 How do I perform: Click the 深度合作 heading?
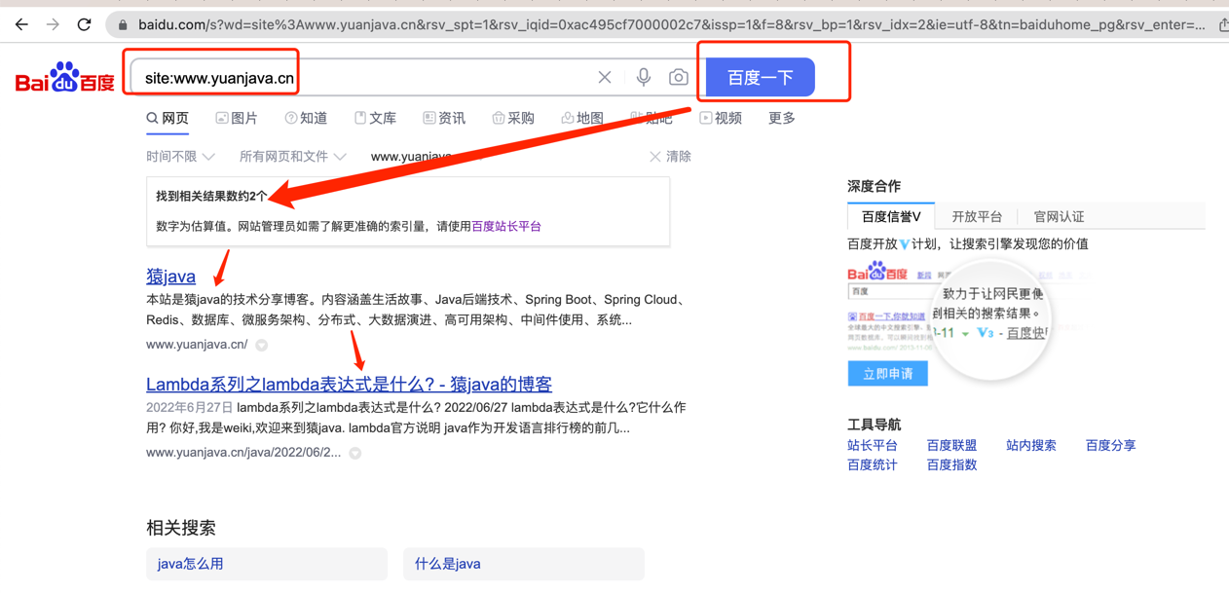pyautogui.click(x=874, y=186)
